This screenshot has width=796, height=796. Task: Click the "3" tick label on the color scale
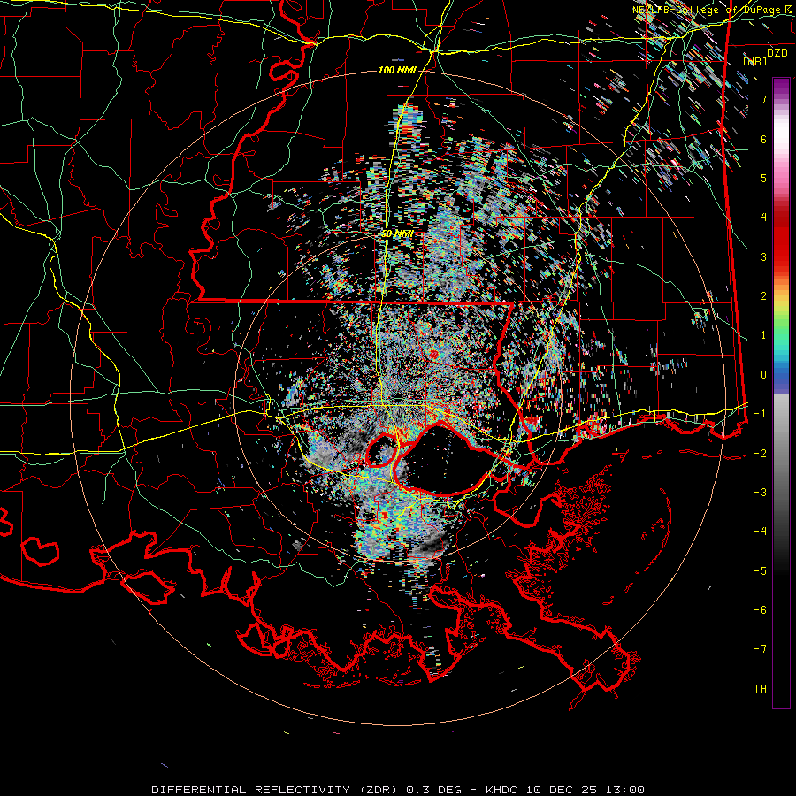click(763, 256)
